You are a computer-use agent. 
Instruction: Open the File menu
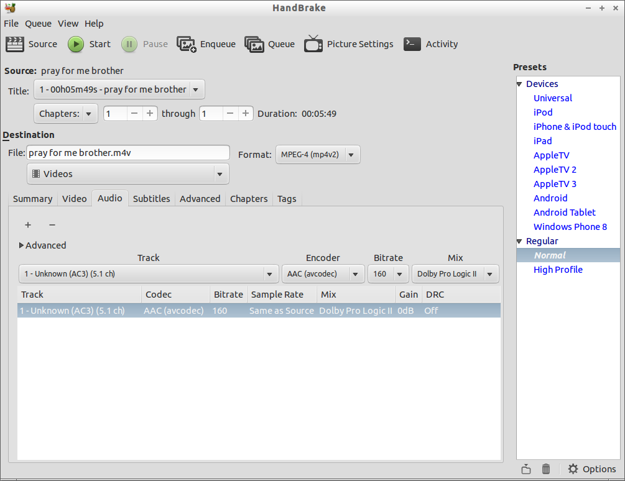(11, 24)
